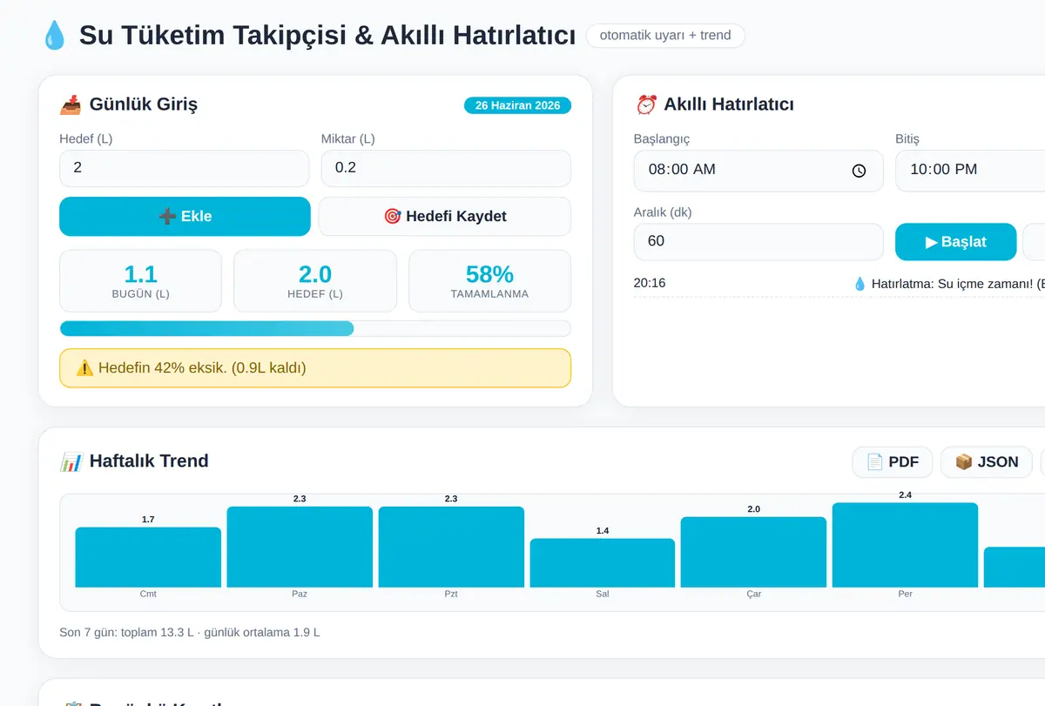
Task: Focus the Başlangıç time field
Action: pyautogui.click(x=758, y=171)
